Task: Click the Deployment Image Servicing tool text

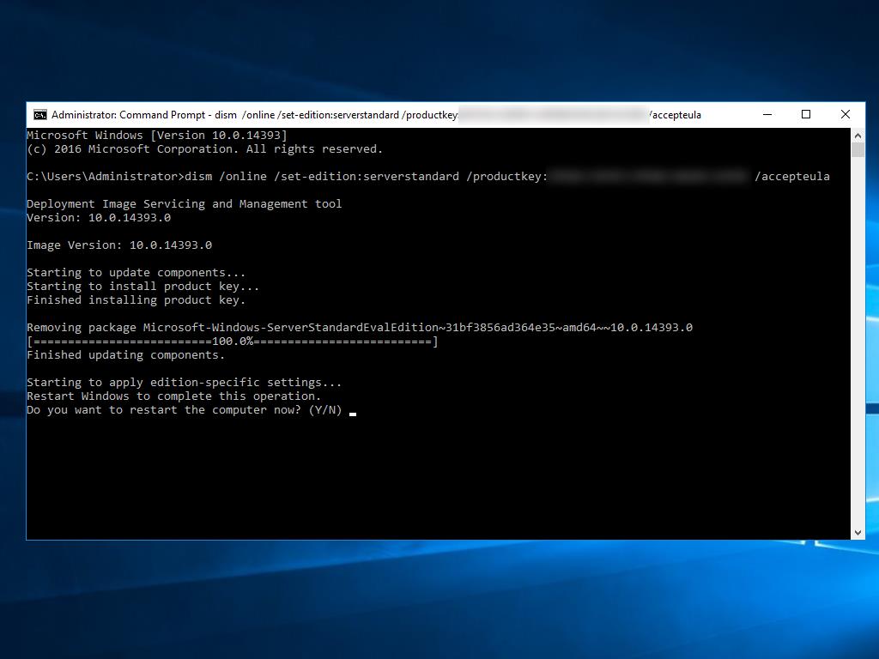Action: 184,204
